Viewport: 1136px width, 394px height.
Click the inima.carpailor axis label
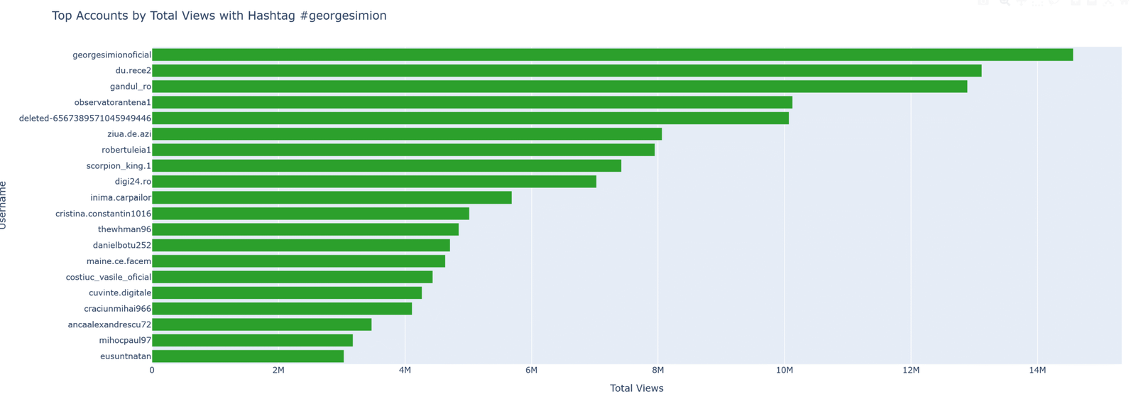[121, 197]
